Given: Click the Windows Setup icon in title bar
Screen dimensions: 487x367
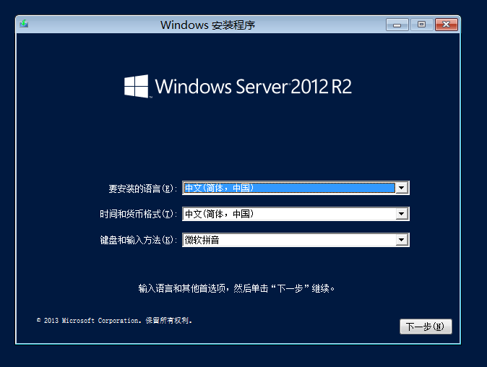Looking at the screenshot, I should click(x=24, y=24).
